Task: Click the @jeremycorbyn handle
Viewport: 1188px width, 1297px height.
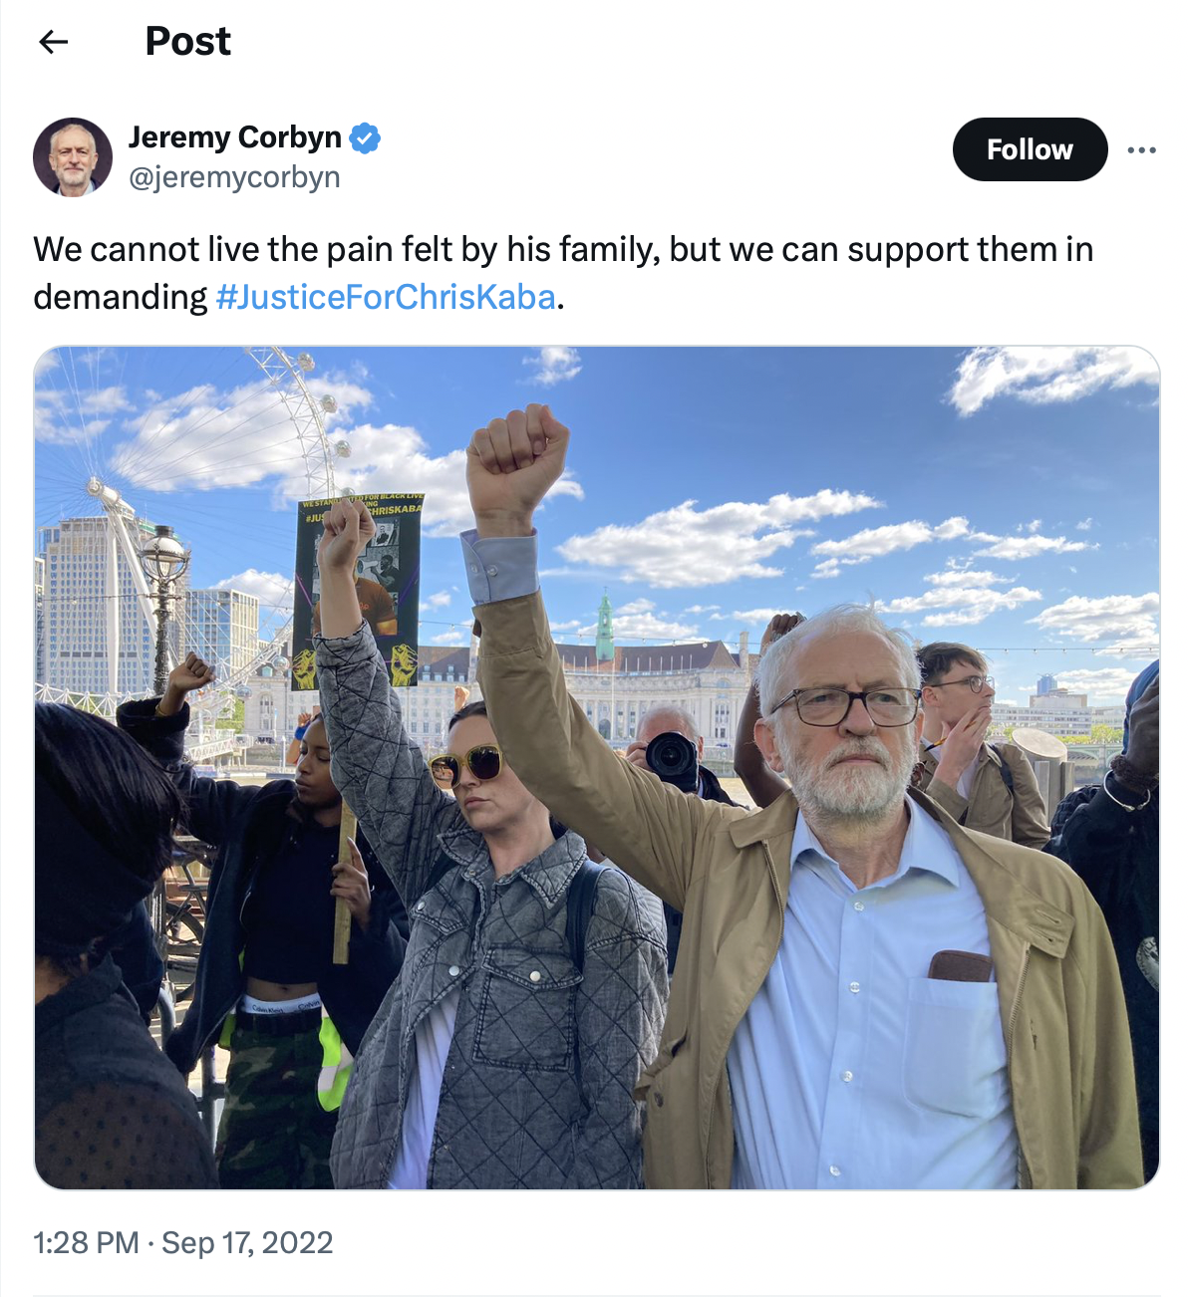Action: click(234, 177)
